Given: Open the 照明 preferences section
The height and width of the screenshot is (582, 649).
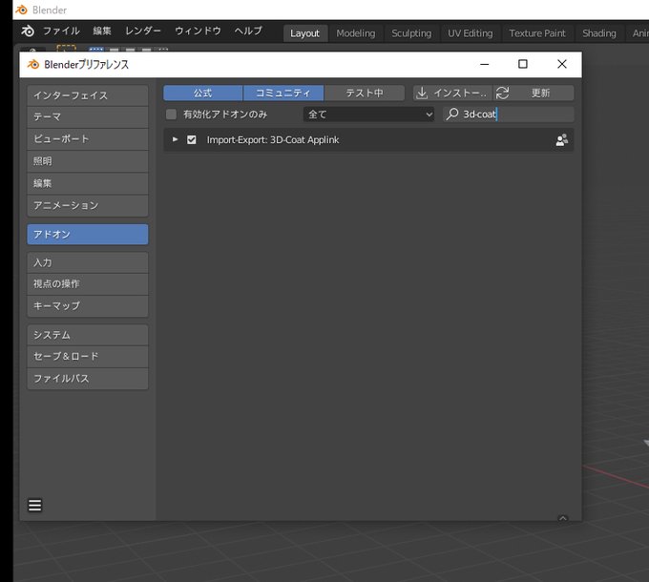Looking at the screenshot, I should 88,161.
